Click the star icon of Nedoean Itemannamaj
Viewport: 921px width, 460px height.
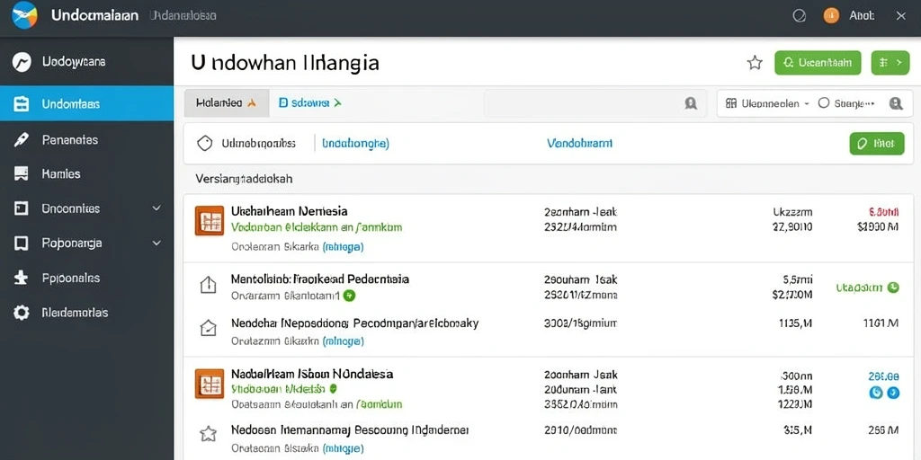pyautogui.click(x=208, y=434)
